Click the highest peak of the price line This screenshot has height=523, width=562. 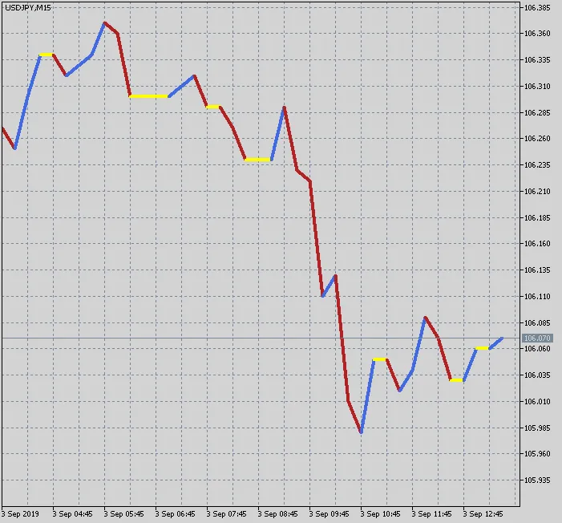(x=105, y=22)
